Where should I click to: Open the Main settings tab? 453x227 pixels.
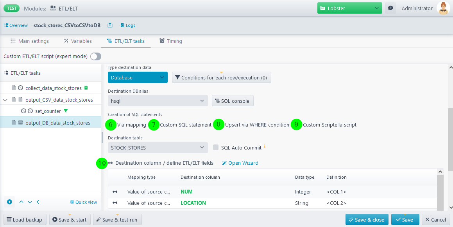point(30,41)
